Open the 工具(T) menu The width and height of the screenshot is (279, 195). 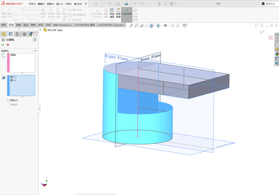68,4
